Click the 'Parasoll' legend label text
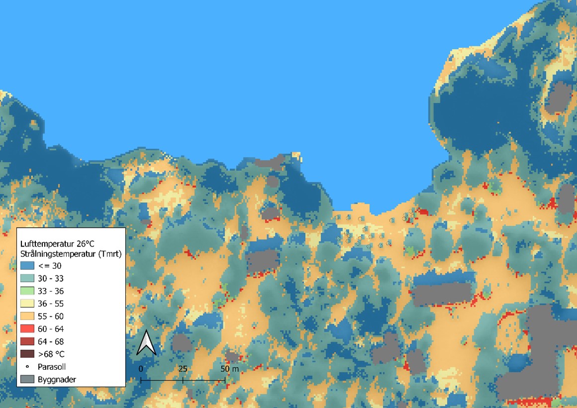577x408 pixels. point(52,367)
